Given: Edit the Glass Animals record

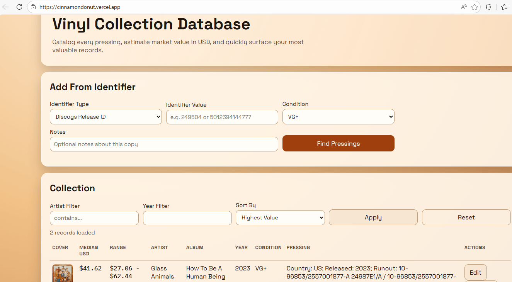Looking at the screenshot, I should (x=476, y=272).
